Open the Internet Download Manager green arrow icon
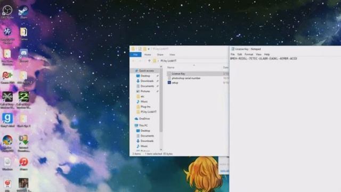Image resolution: width=341 pixels, height=192 pixels. point(23,140)
